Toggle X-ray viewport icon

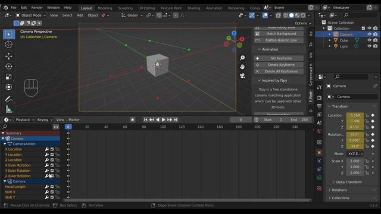click(278, 15)
